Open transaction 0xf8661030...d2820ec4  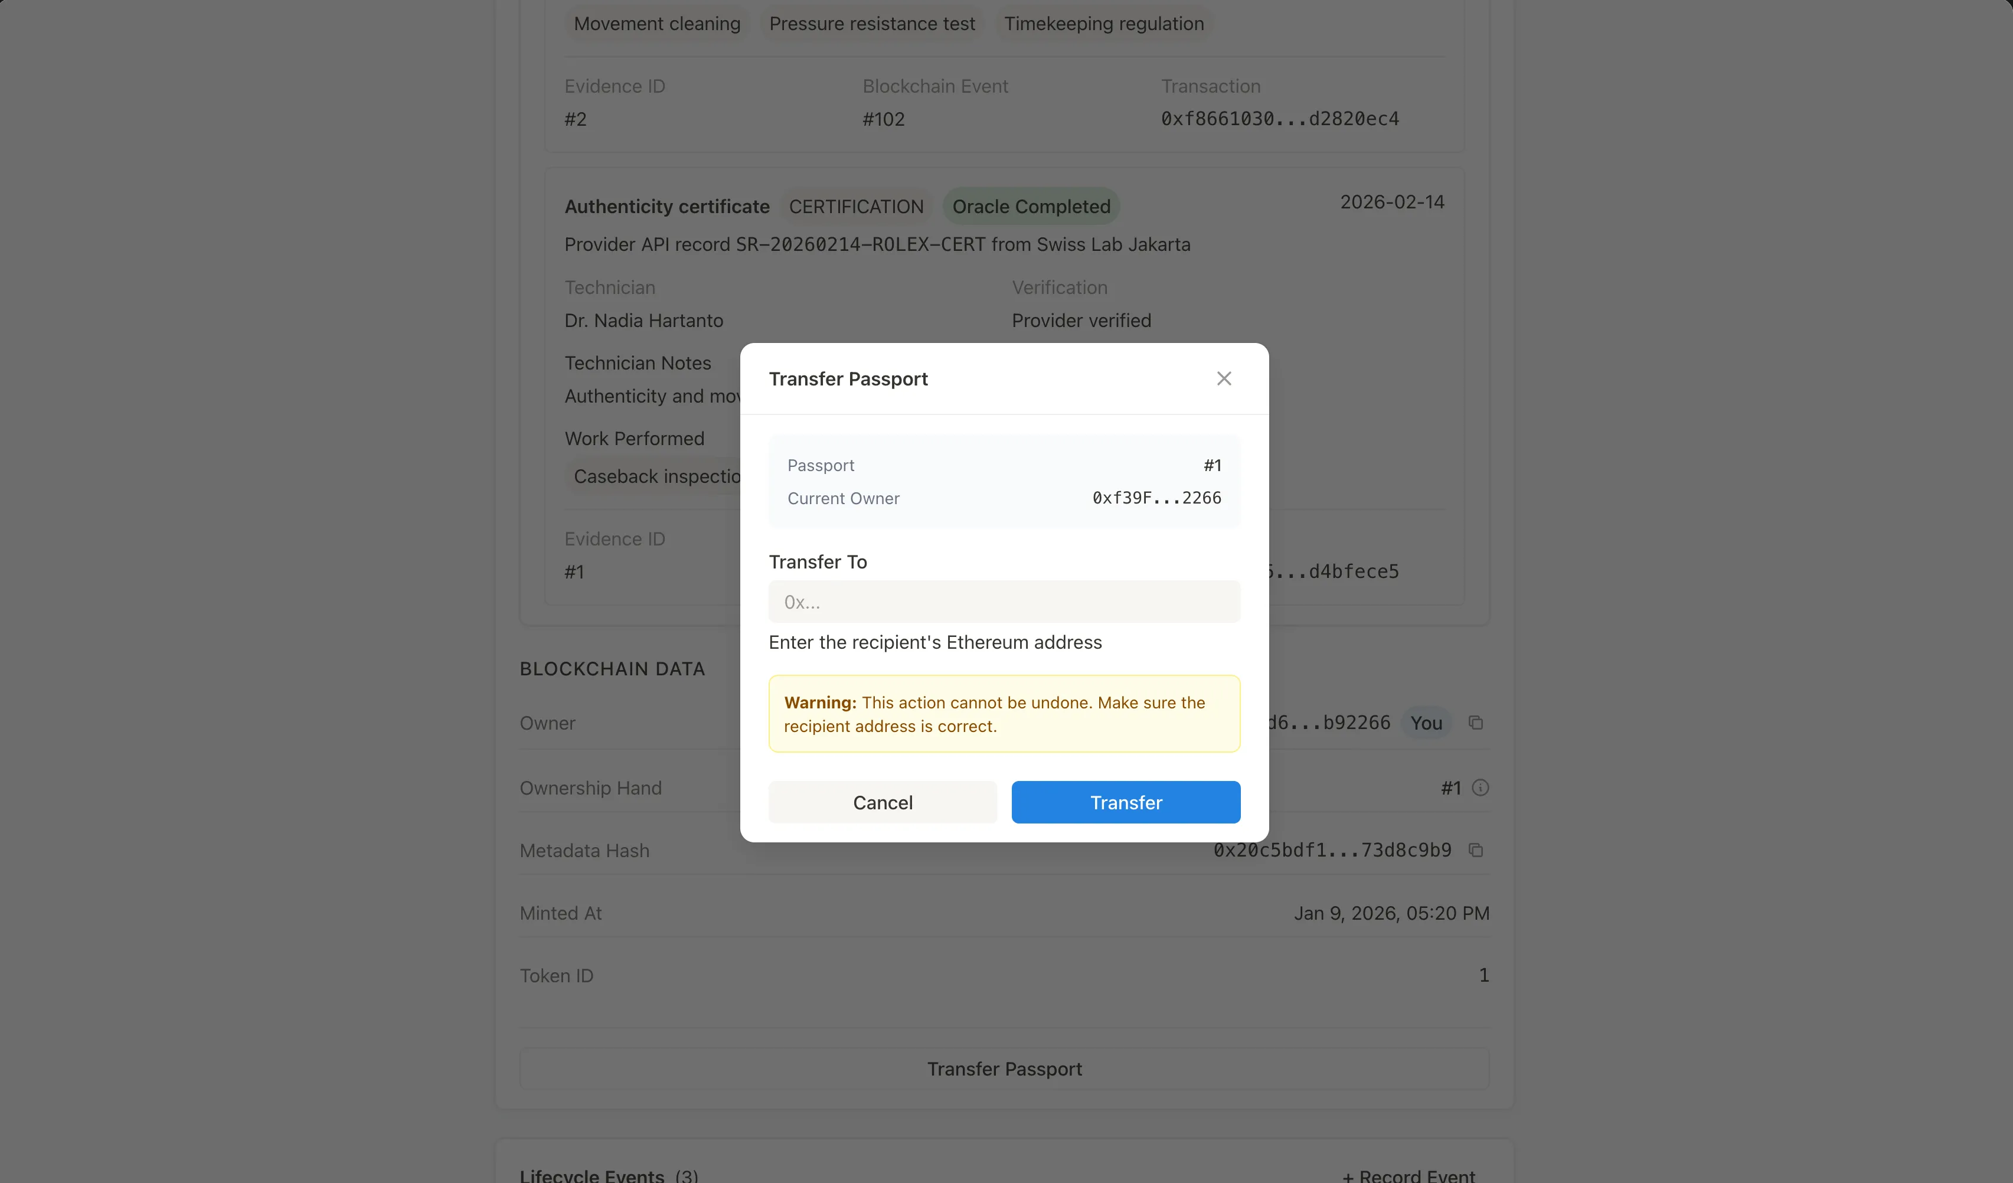tap(1279, 118)
